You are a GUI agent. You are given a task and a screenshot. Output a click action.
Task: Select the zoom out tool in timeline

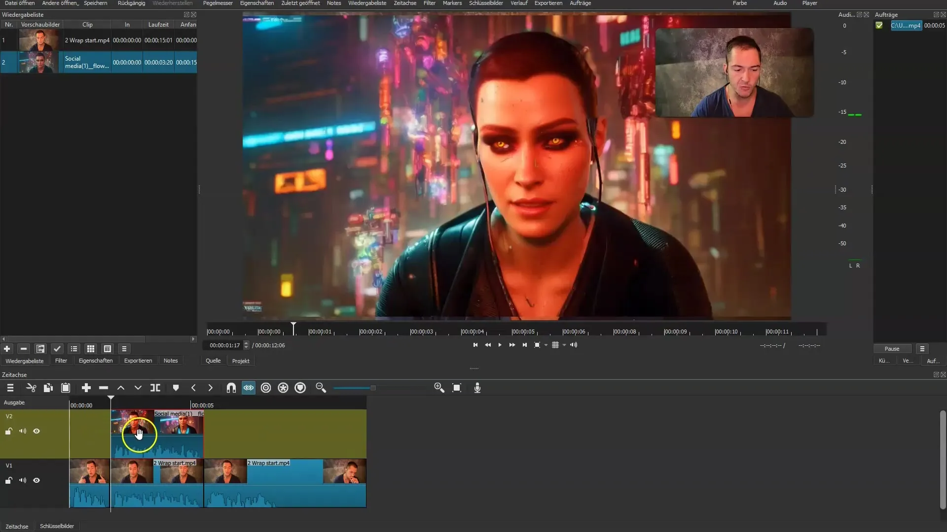(320, 389)
